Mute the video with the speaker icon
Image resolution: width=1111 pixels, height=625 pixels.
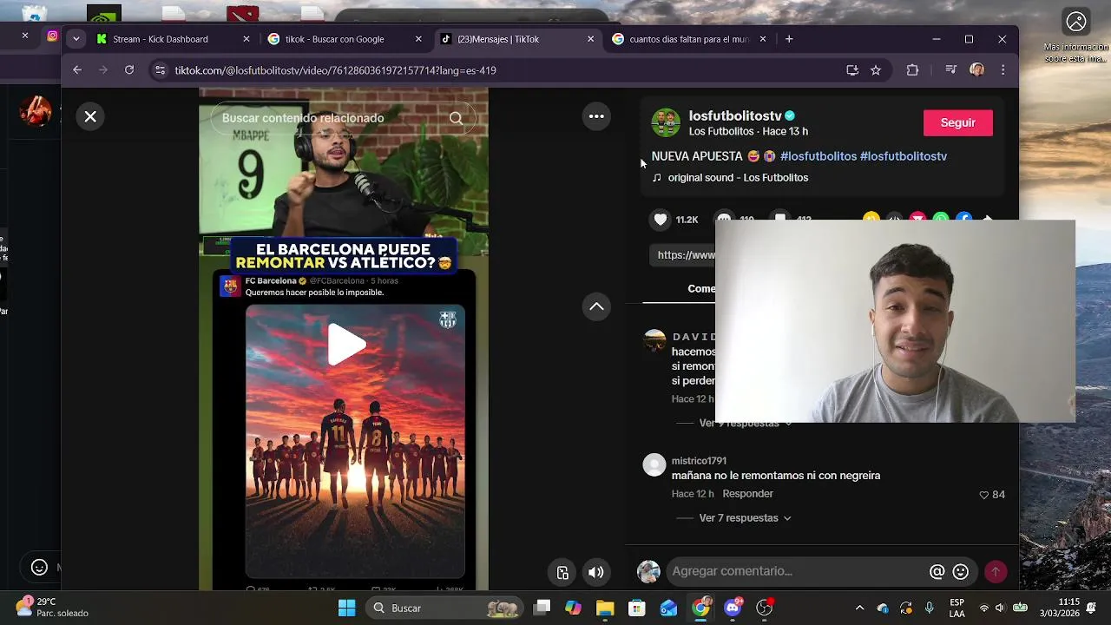tap(595, 572)
